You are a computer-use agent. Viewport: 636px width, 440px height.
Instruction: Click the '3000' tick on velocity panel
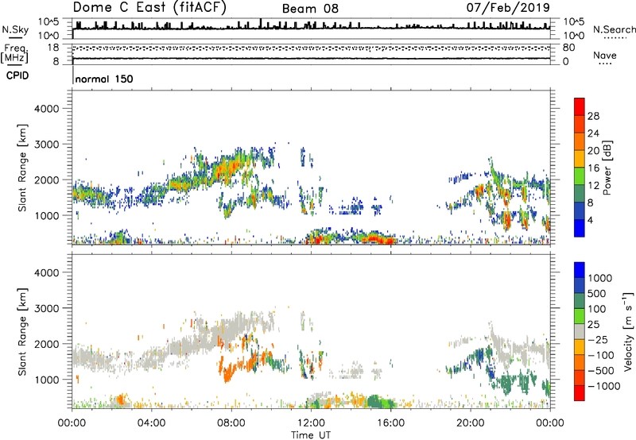(46, 308)
